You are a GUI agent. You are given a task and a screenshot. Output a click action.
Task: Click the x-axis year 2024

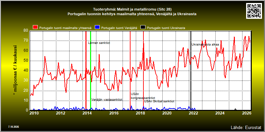pos(220,113)
